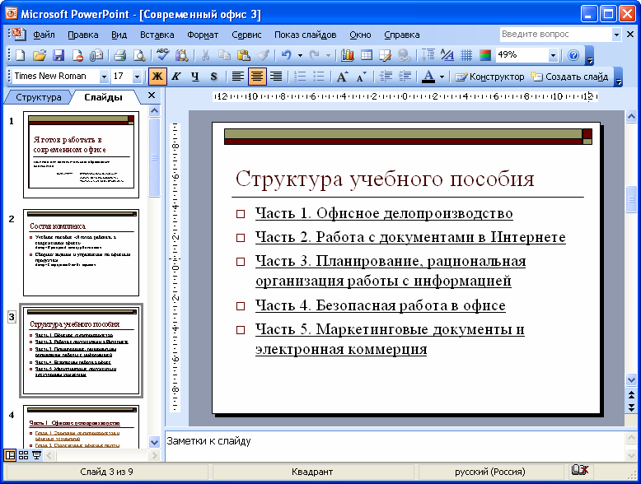Click the Создать слайд button
The image size is (641, 484).
coord(569,77)
